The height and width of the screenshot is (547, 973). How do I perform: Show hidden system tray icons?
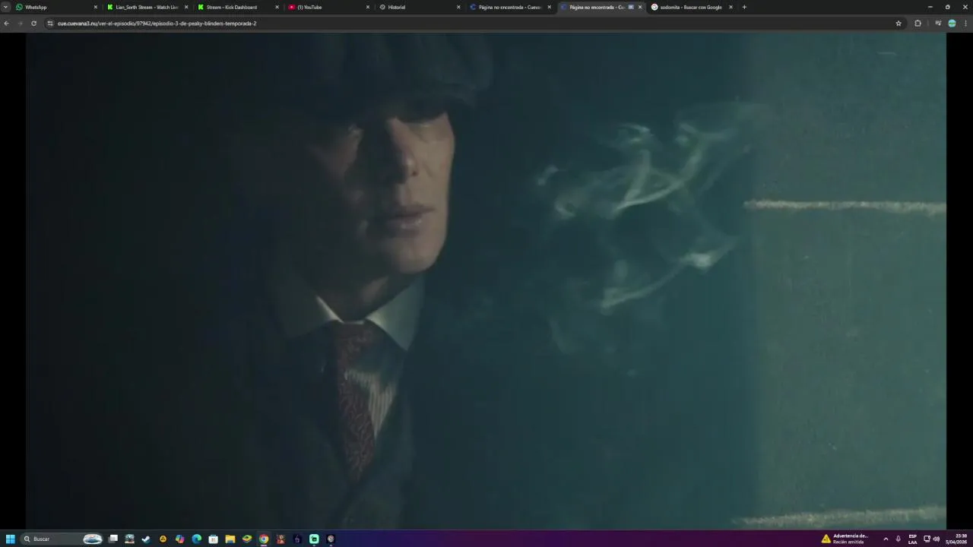[886, 539]
